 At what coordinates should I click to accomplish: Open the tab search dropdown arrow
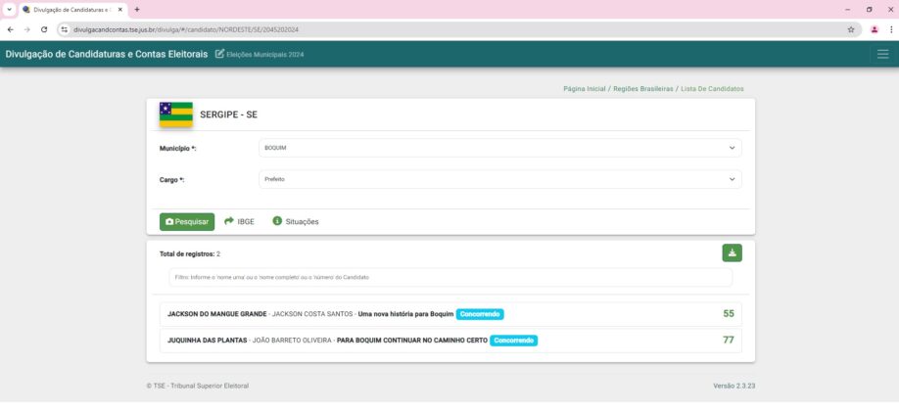coord(9,10)
